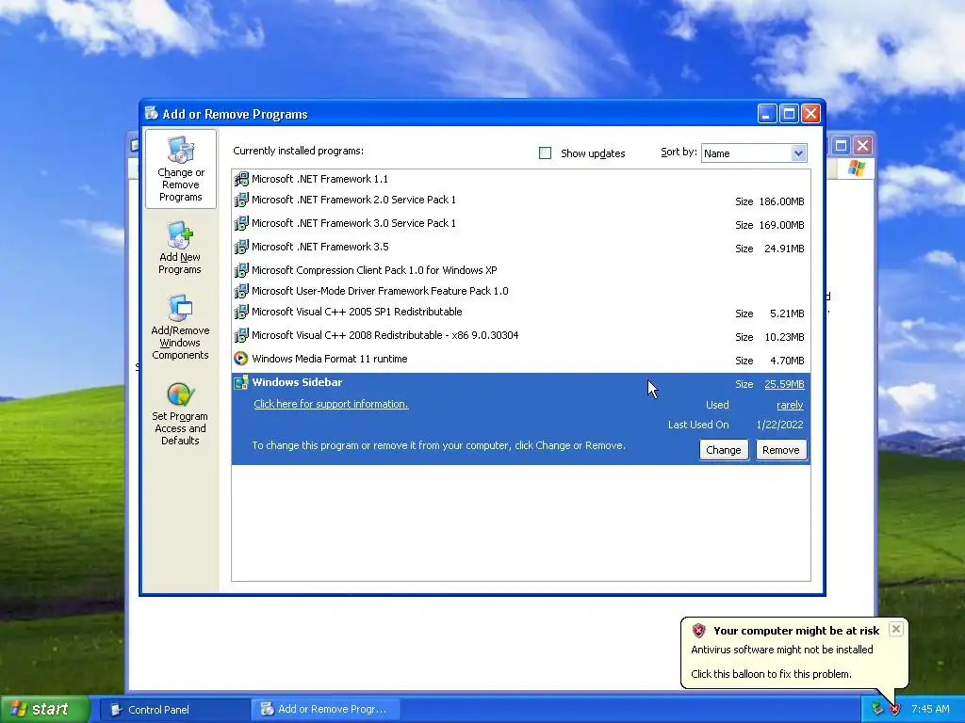965x723 pixels.
Task: Click the Microsoft .NET Framework 3.5 icon
Action: [x=241, y=247]
